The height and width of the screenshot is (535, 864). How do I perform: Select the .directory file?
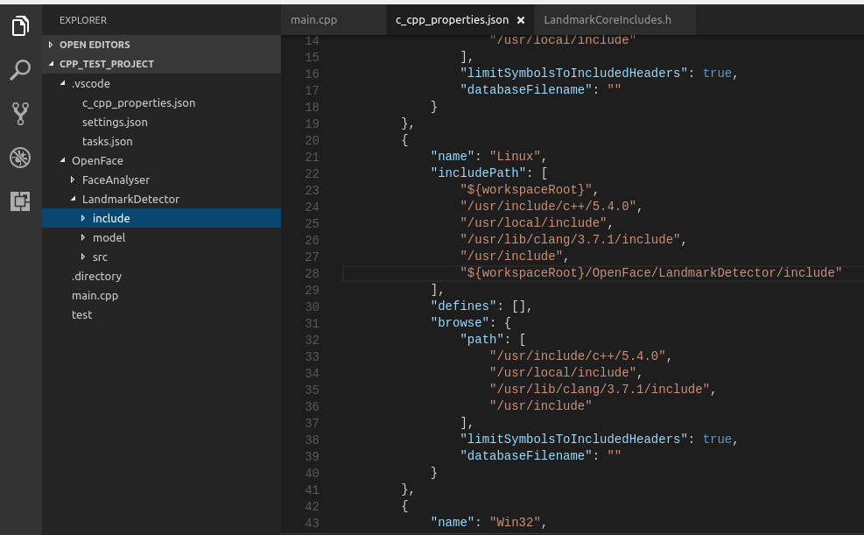coord(96,276)
